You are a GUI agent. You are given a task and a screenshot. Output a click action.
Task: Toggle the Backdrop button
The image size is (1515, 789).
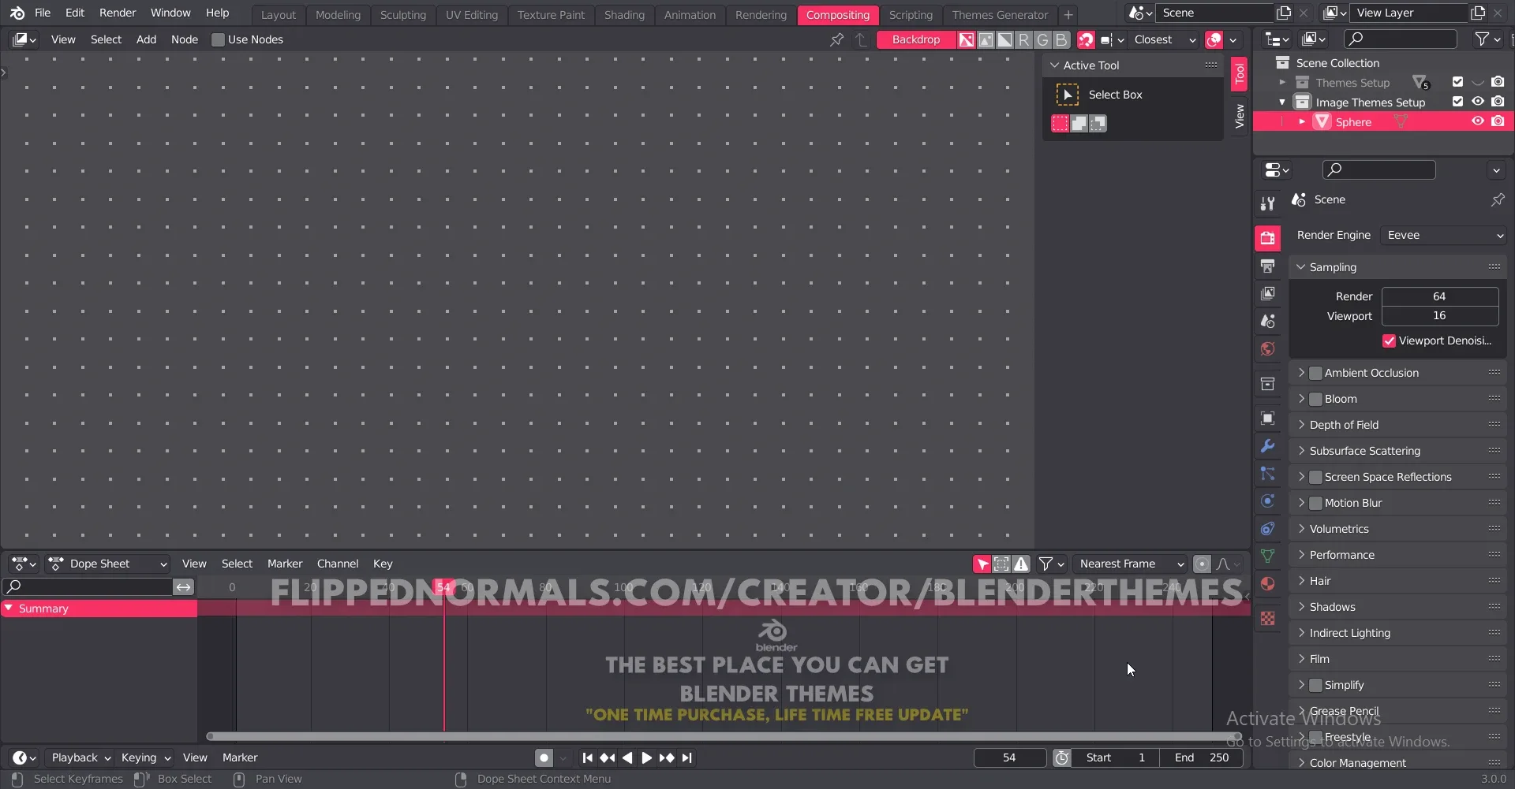tap(916, 39)
